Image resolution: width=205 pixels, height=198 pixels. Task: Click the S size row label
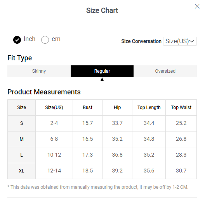click(x=22, y=123)
